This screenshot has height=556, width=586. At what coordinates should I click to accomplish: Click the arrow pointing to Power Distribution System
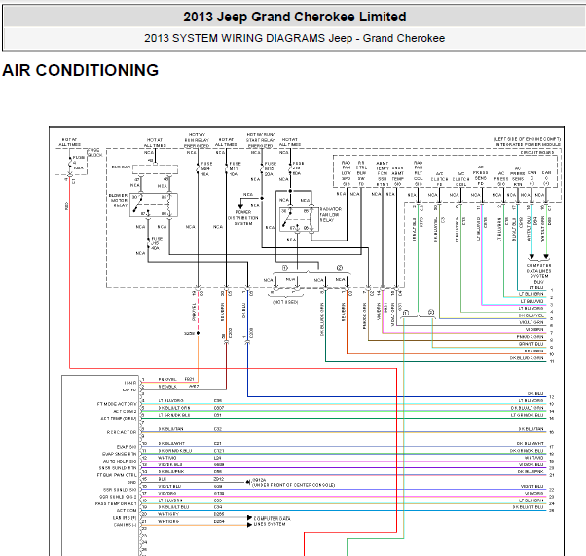click(241, 206)
